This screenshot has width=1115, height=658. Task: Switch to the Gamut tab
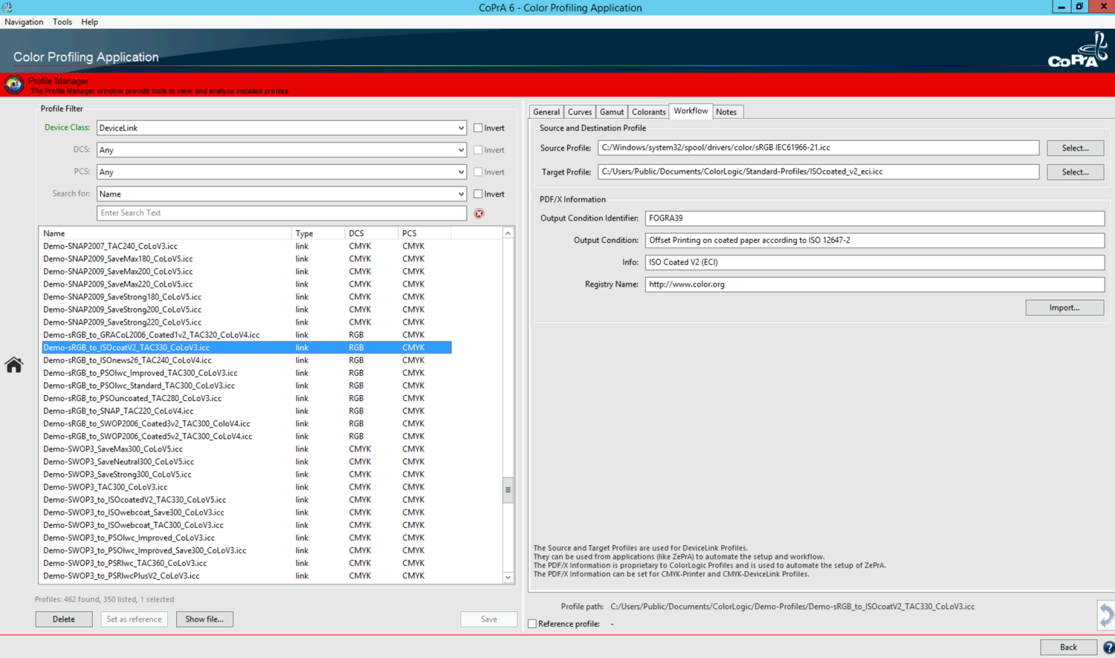(x=612, y=112)
